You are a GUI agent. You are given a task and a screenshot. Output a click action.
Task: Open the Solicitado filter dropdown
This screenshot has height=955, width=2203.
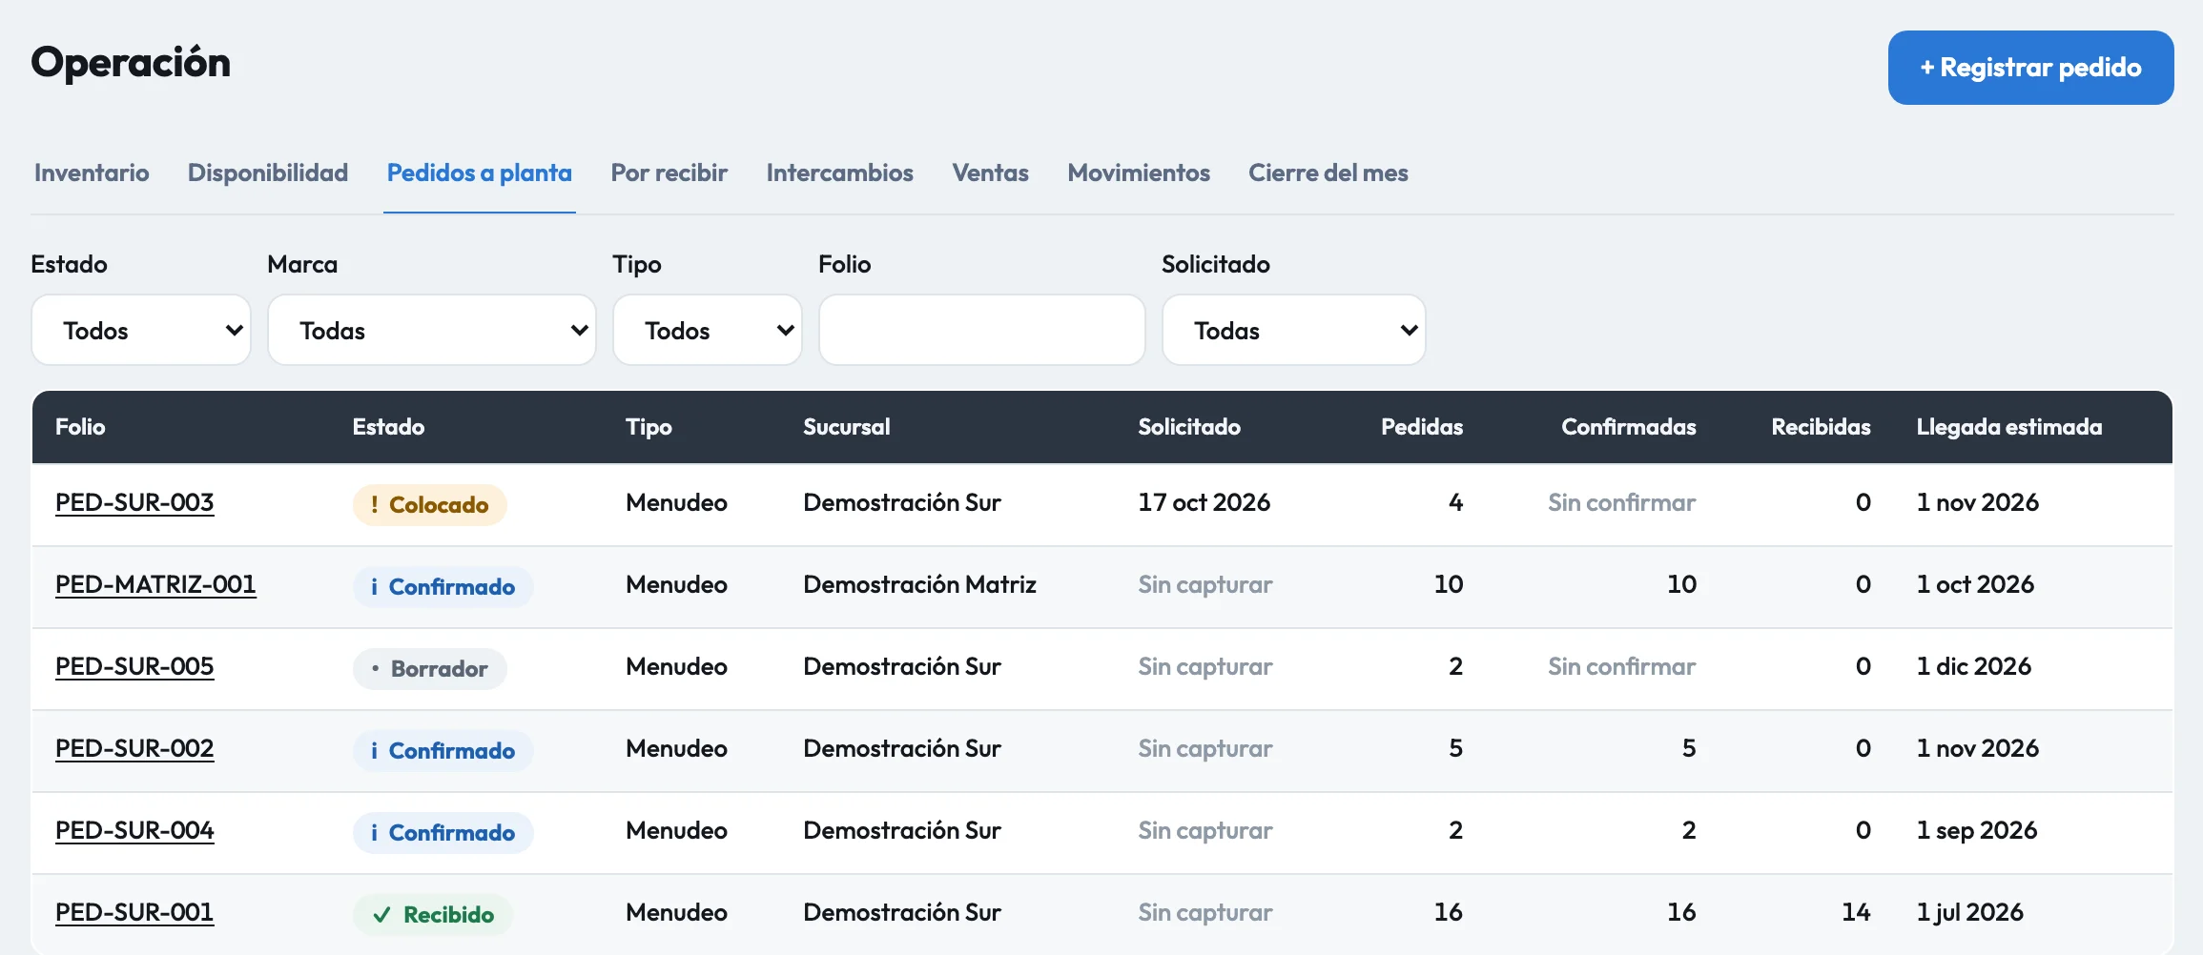[x=1294, y=330]
